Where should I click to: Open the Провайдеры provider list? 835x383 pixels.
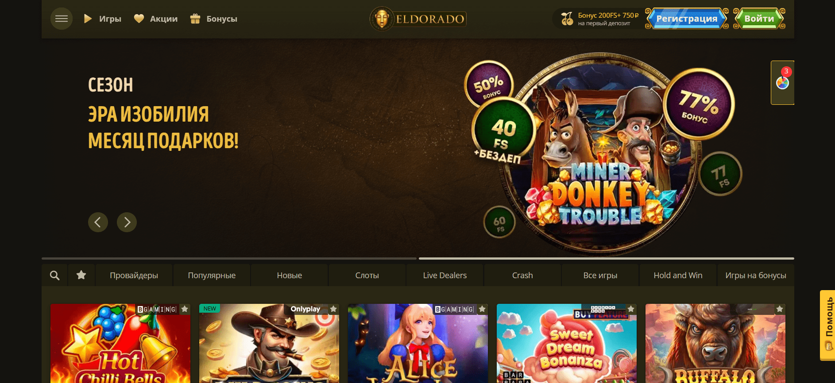click(x=134, y=275)
